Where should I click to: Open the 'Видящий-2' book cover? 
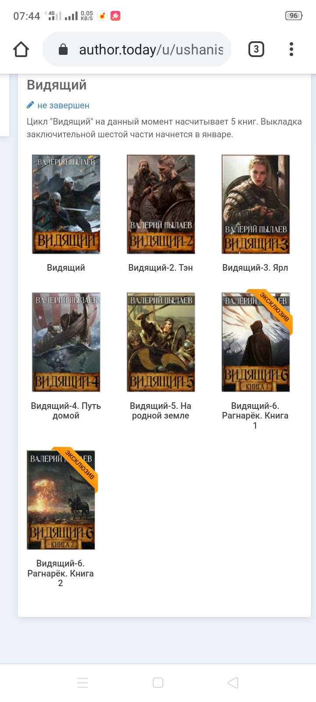pyautogui.click(x=161, y=204)
